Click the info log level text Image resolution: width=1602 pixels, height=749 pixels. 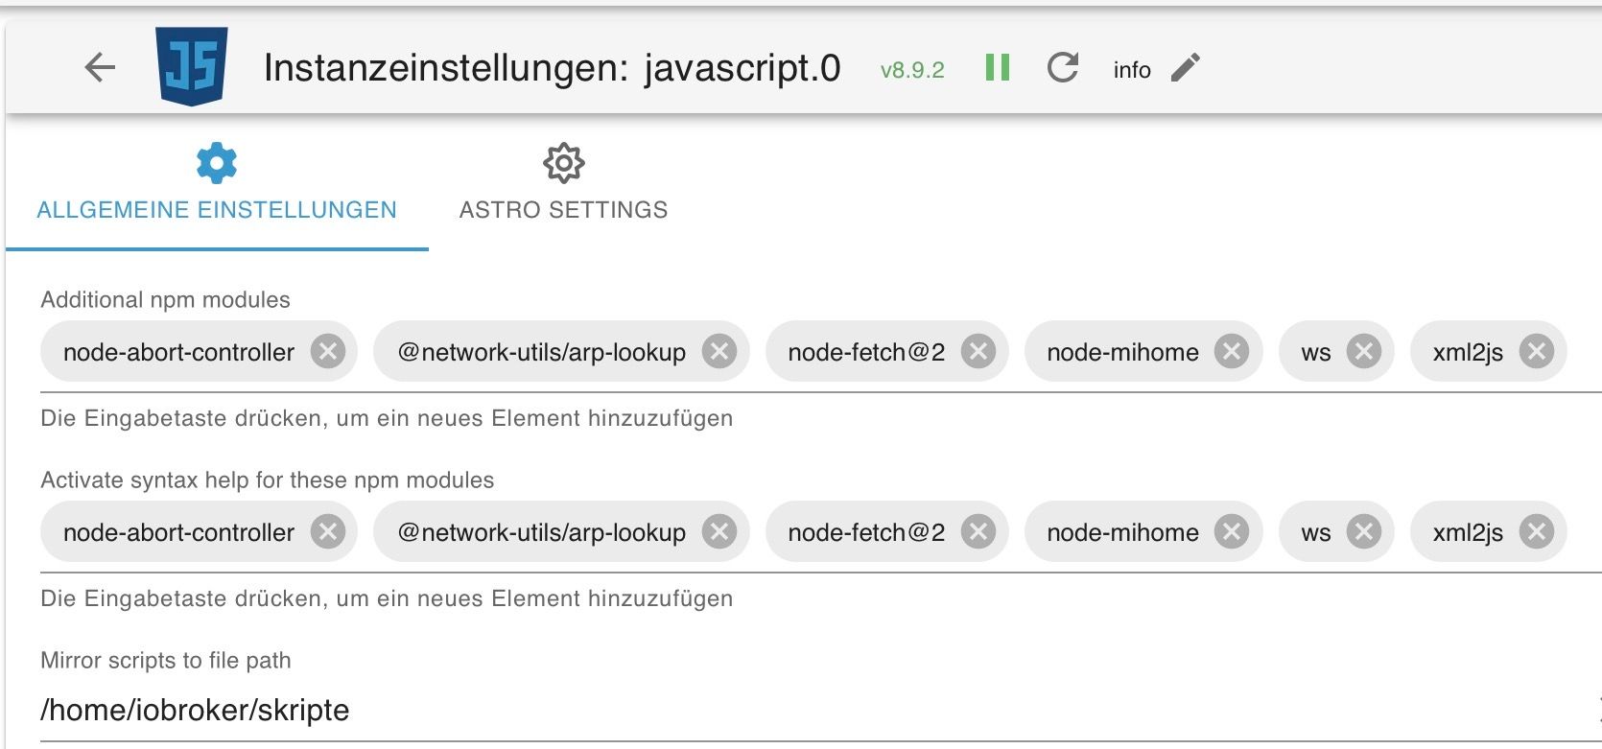1132,70
